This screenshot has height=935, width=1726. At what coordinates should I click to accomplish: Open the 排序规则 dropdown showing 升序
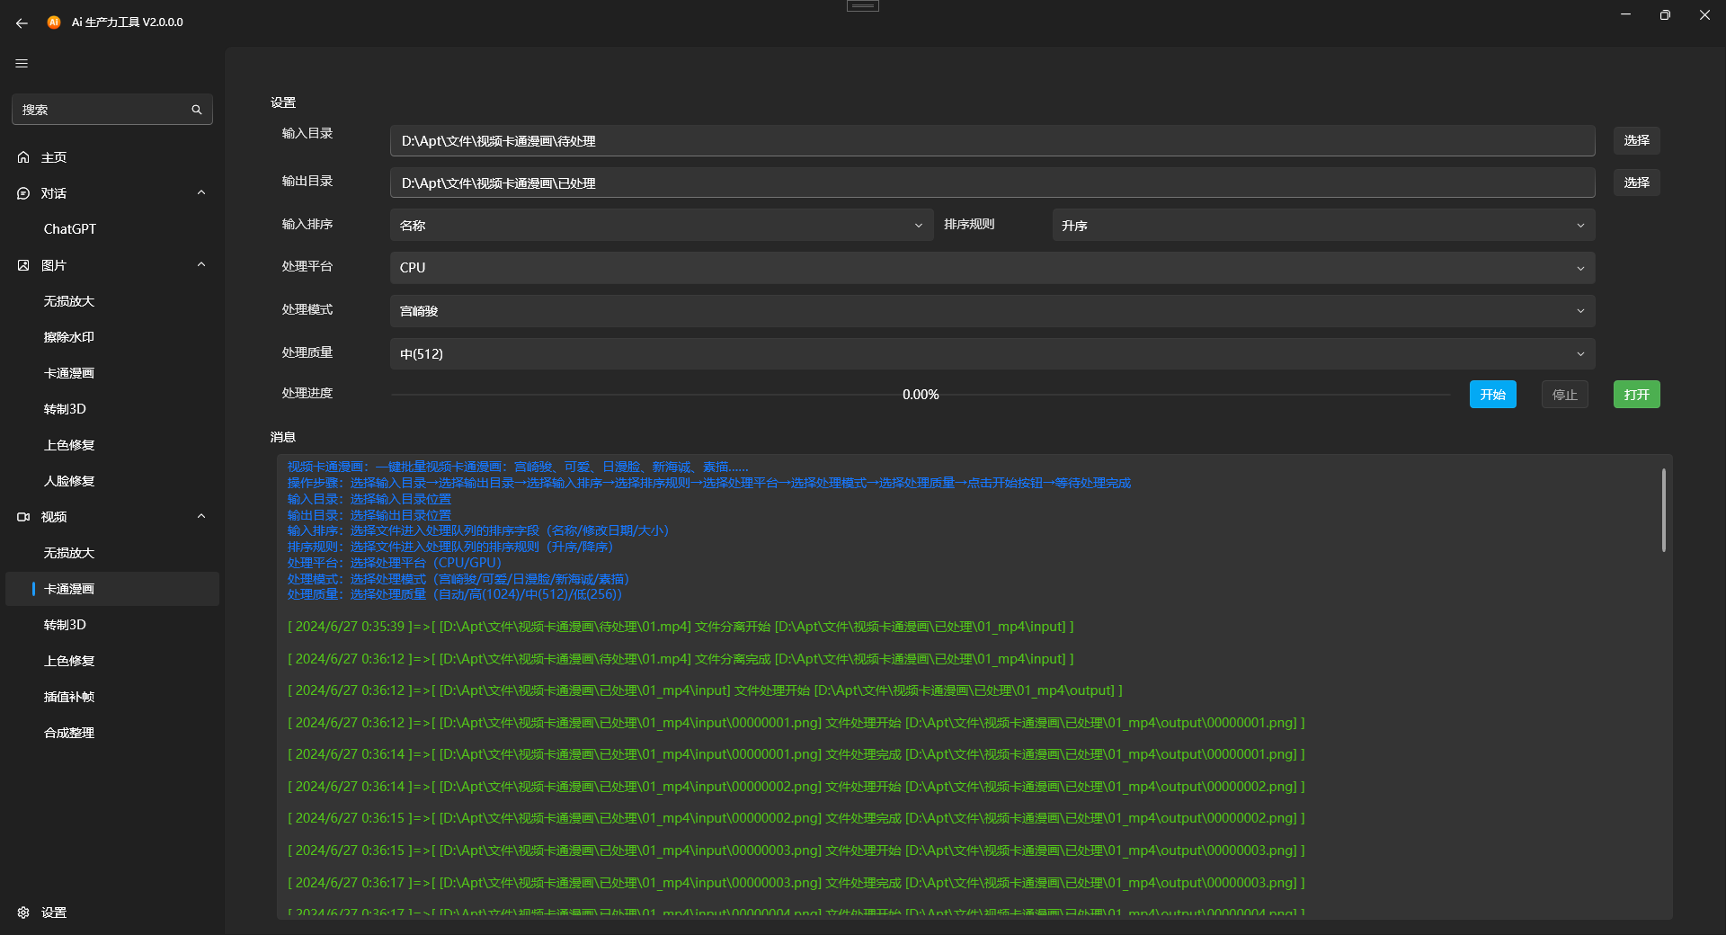click(x=1323, y=226)
